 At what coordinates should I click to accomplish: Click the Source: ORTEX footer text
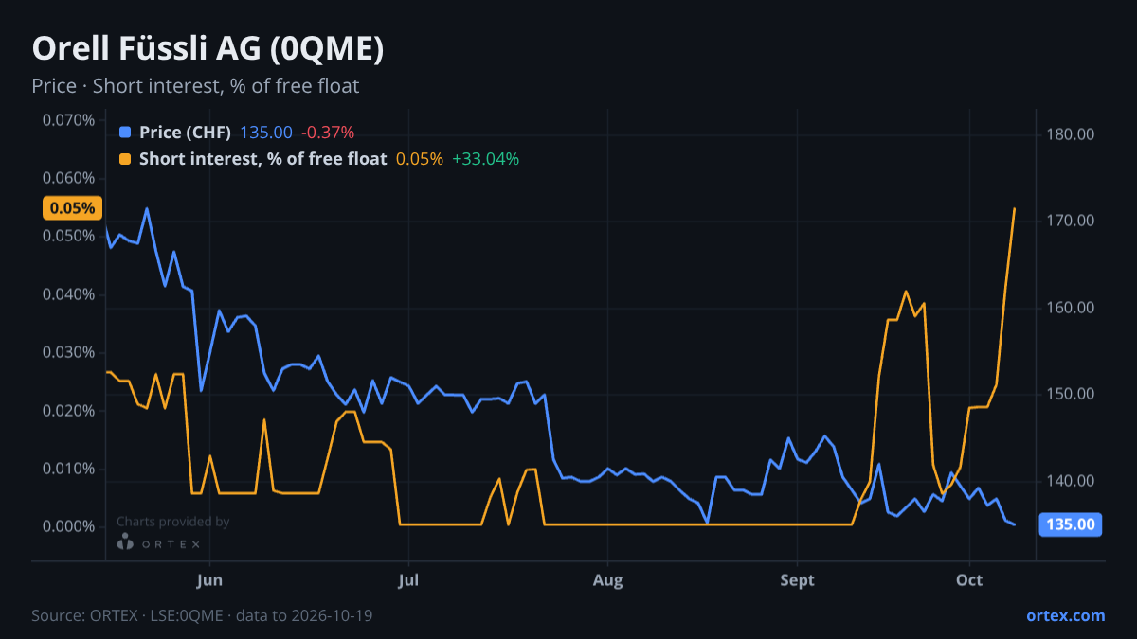click(x=202, y=615)
